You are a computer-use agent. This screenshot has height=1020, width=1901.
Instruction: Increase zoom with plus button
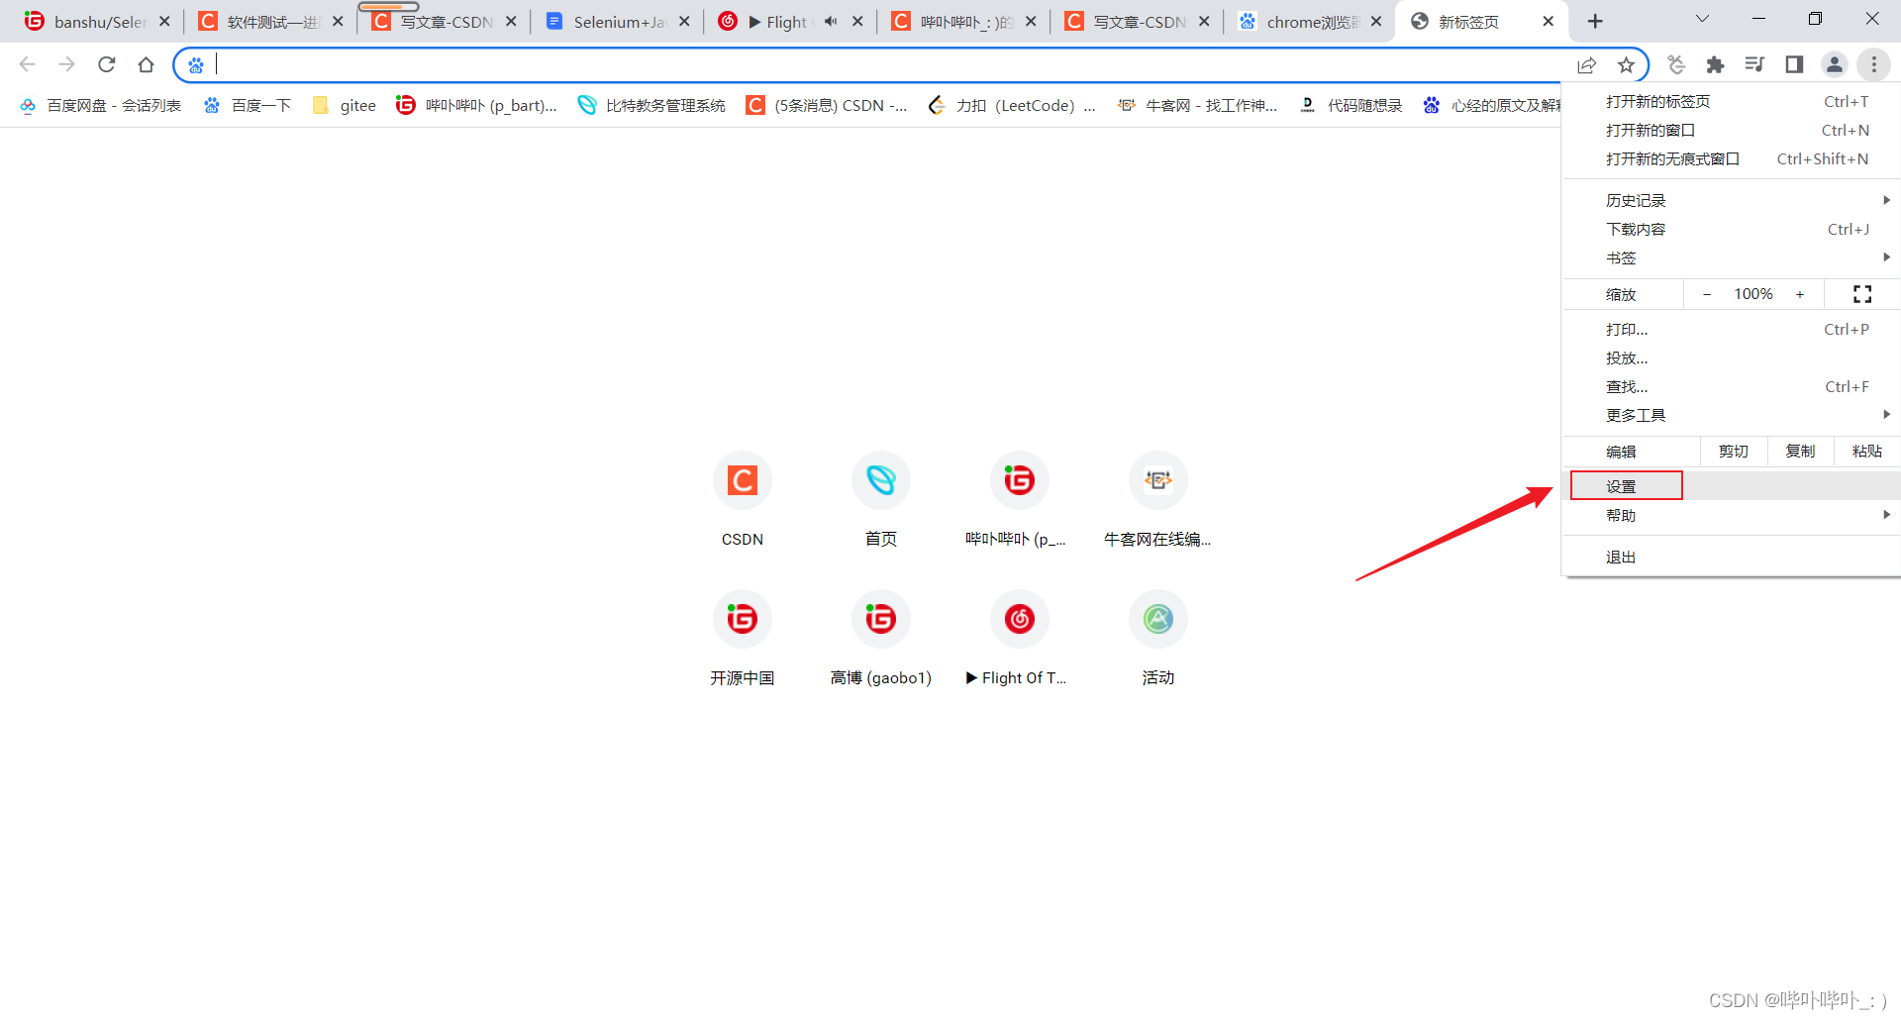(1800, 294)
